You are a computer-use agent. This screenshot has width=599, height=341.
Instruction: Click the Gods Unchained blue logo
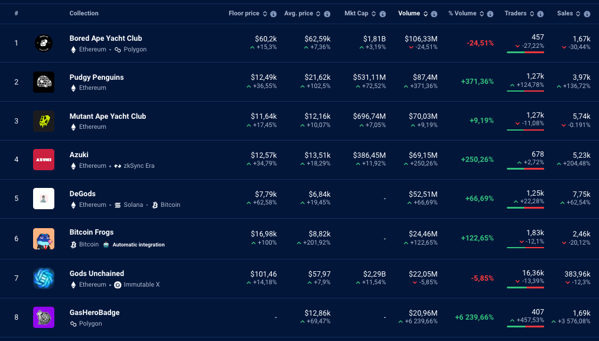pyautogui.click(x=44, y=278)
